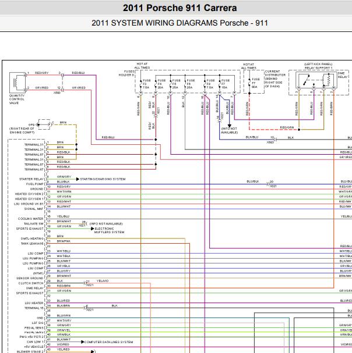Viewport: 352px width, 353px height.
Task: Click the Fuse F8 7.5A symbol
Action: pos(205,84)
